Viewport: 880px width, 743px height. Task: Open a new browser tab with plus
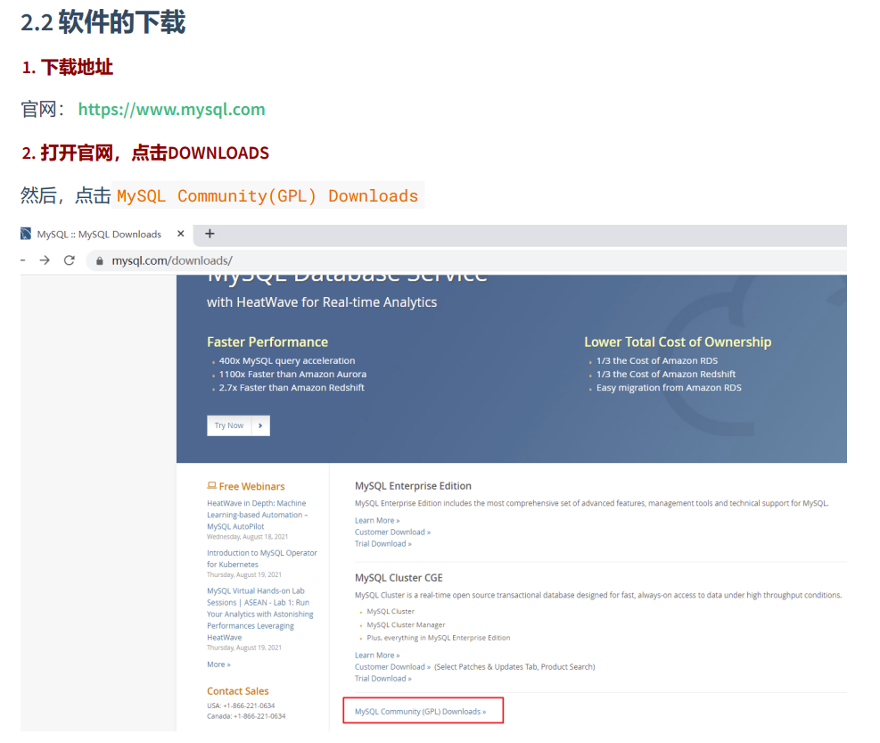pyautogui.click(x=210, y=234)
